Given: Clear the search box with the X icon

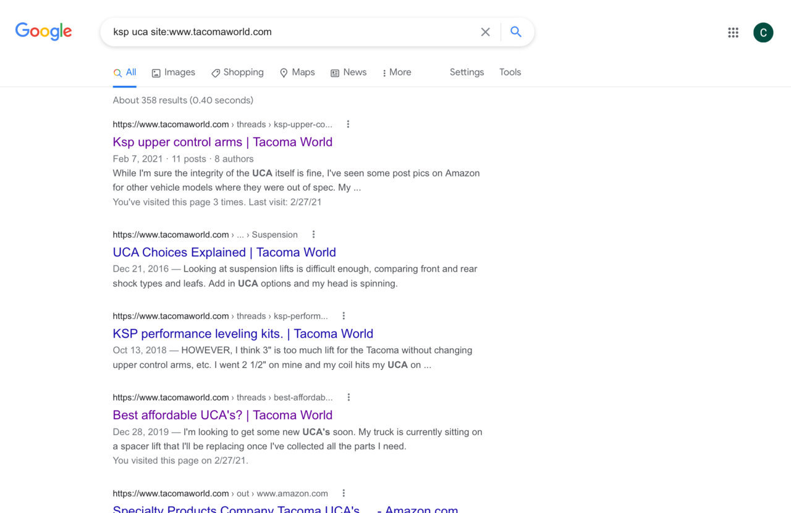Looking at the screenshot, I should pos(486,32).
